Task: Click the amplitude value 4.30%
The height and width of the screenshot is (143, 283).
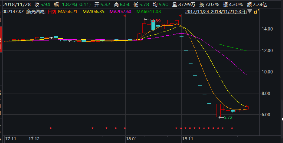Action: click(236, 5)
